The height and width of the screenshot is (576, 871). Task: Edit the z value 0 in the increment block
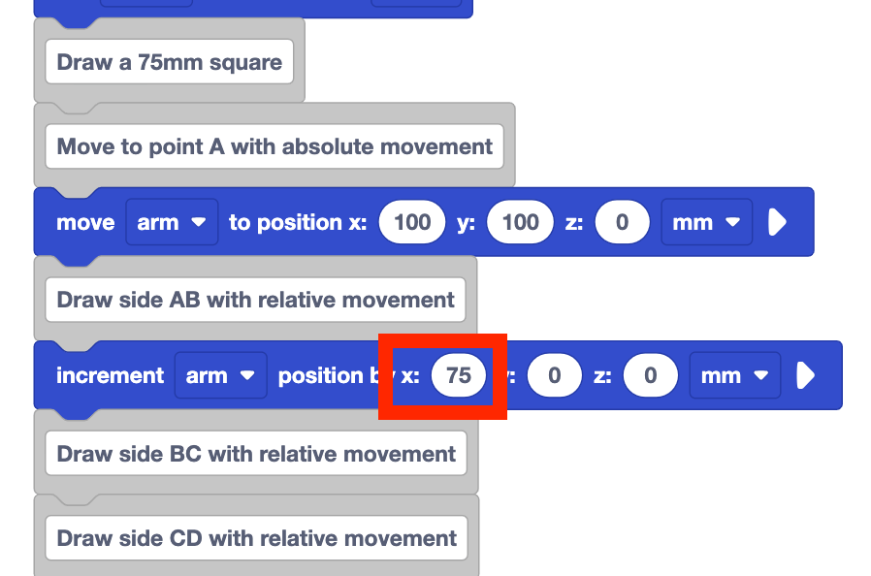coord(651,375)
